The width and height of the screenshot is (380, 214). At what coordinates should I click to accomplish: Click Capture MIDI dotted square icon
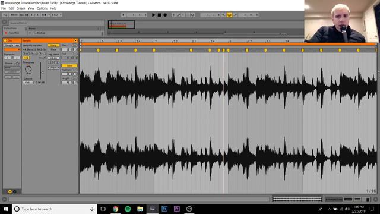[188, 15]
